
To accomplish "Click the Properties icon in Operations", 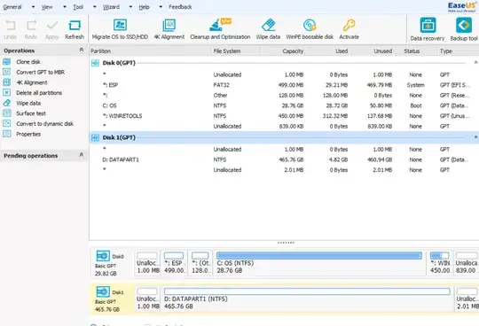I will 7,134.
